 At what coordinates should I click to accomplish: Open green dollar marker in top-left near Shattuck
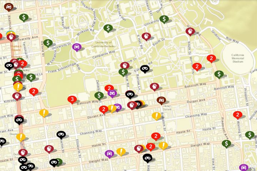(24, 18)
